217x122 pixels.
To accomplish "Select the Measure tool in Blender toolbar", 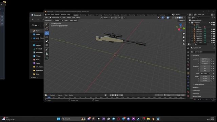I will 47,54.
